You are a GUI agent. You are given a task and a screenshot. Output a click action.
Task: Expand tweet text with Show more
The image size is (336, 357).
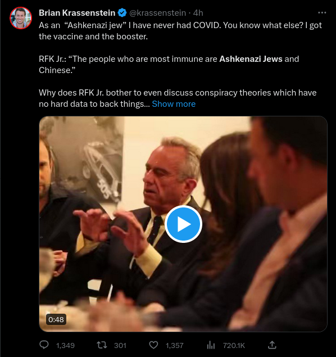[x=174, y=104]
